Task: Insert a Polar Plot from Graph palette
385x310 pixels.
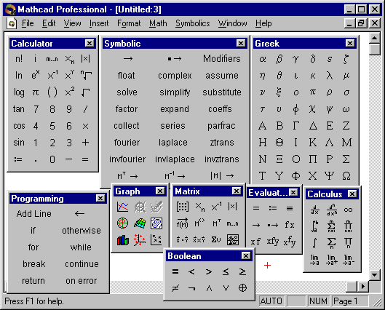Action: click(123, 223)
